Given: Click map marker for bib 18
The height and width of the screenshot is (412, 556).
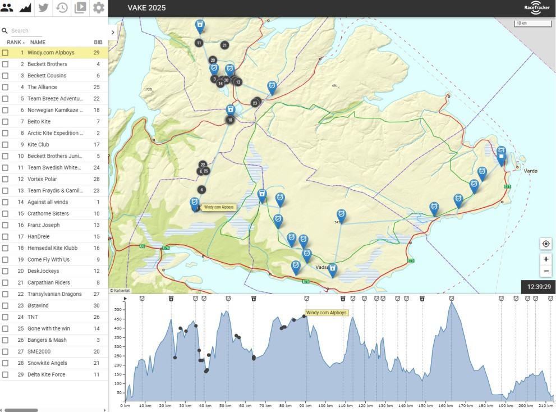Looking at the screenshot, I should 230,120.
